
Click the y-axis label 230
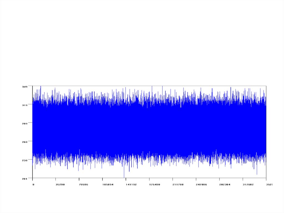[x=25, y=160]
